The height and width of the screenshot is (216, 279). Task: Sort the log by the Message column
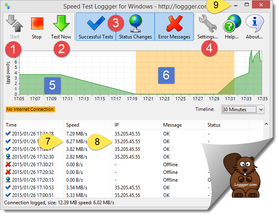pyautogui.click(x=183, y=125)
